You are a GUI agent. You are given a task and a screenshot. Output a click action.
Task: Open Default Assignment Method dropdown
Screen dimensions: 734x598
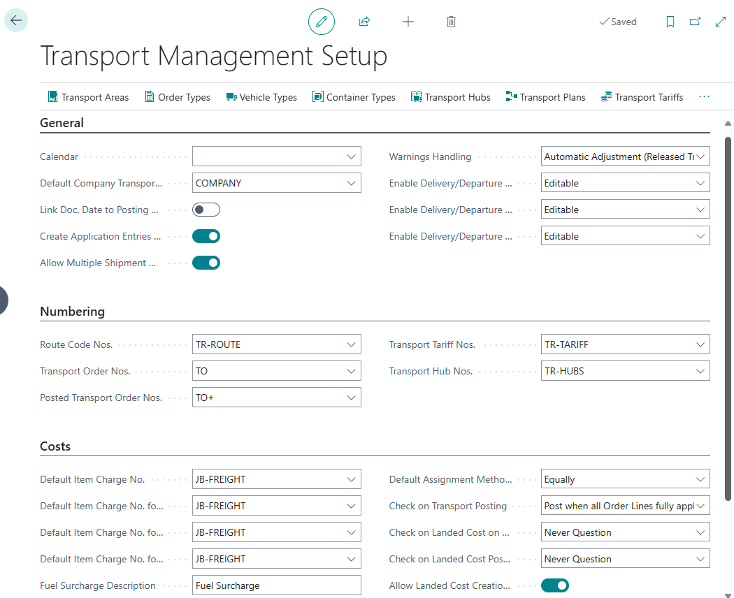(700, 479)
